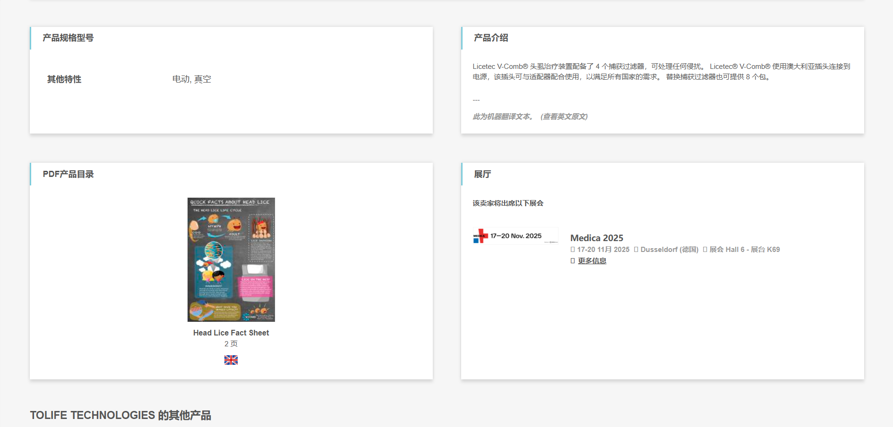The height and width of the screenshot is (427, 893).
Task: Click the location pin icon beside Dusseldorf
Action: coord(637,249)
